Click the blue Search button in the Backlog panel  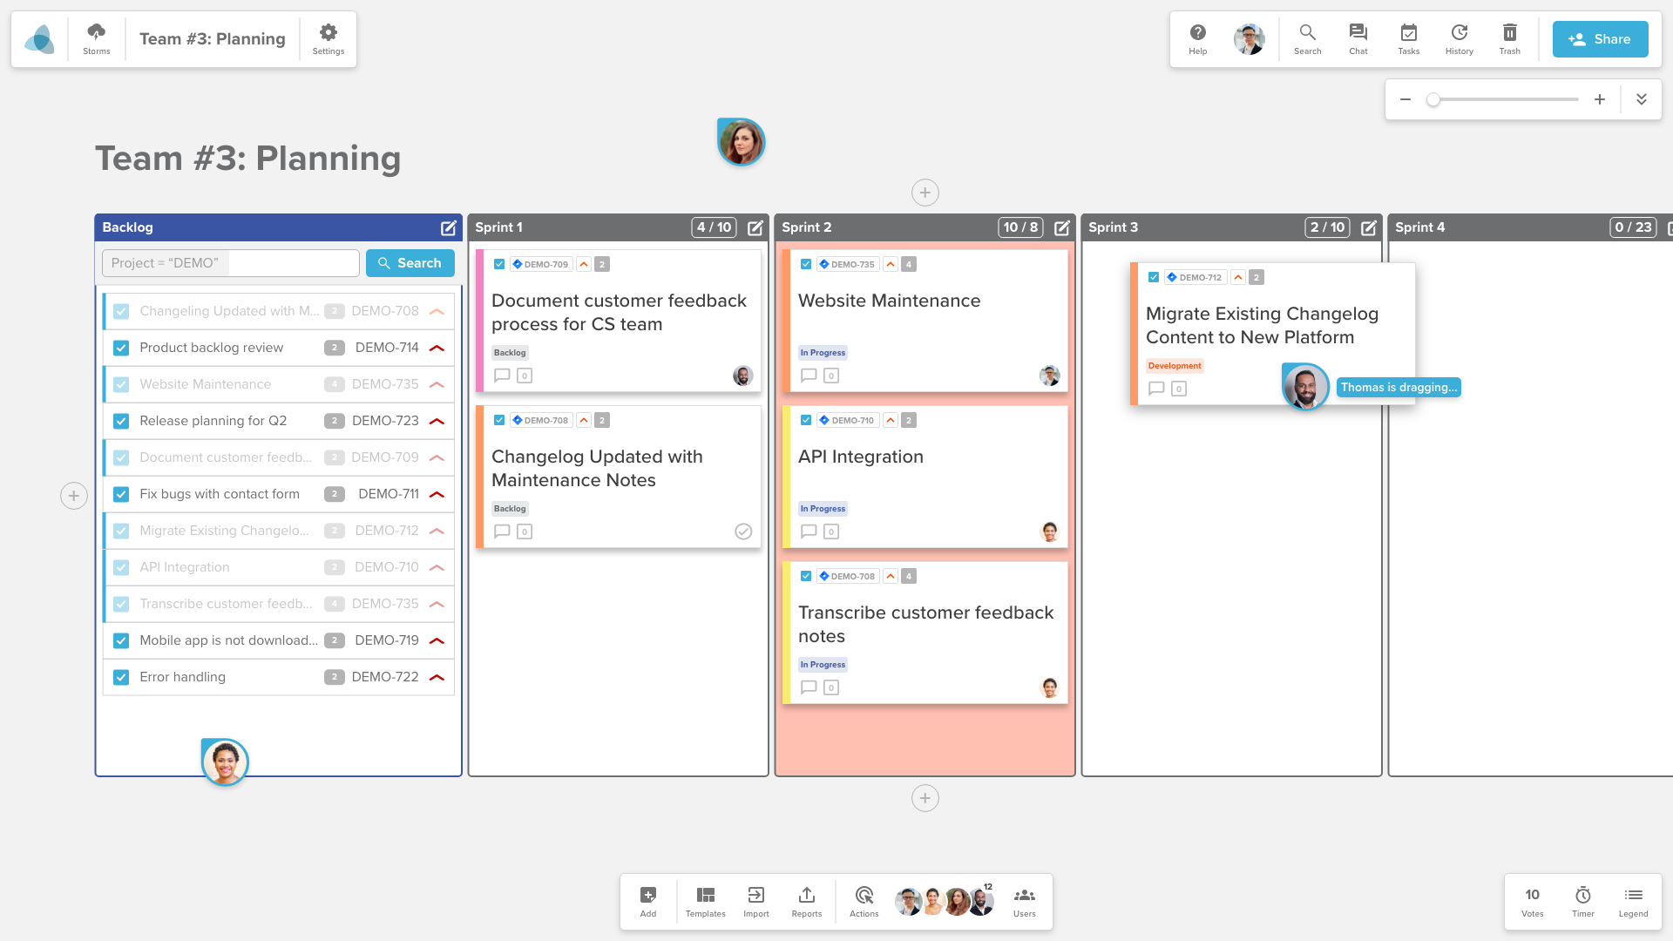click(x=410, y=262)
